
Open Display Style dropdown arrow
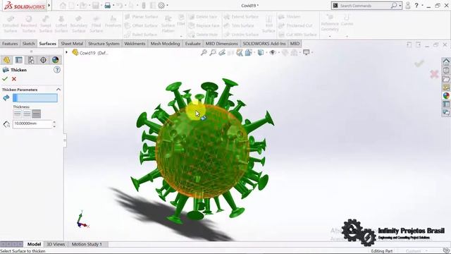point(266,53)
